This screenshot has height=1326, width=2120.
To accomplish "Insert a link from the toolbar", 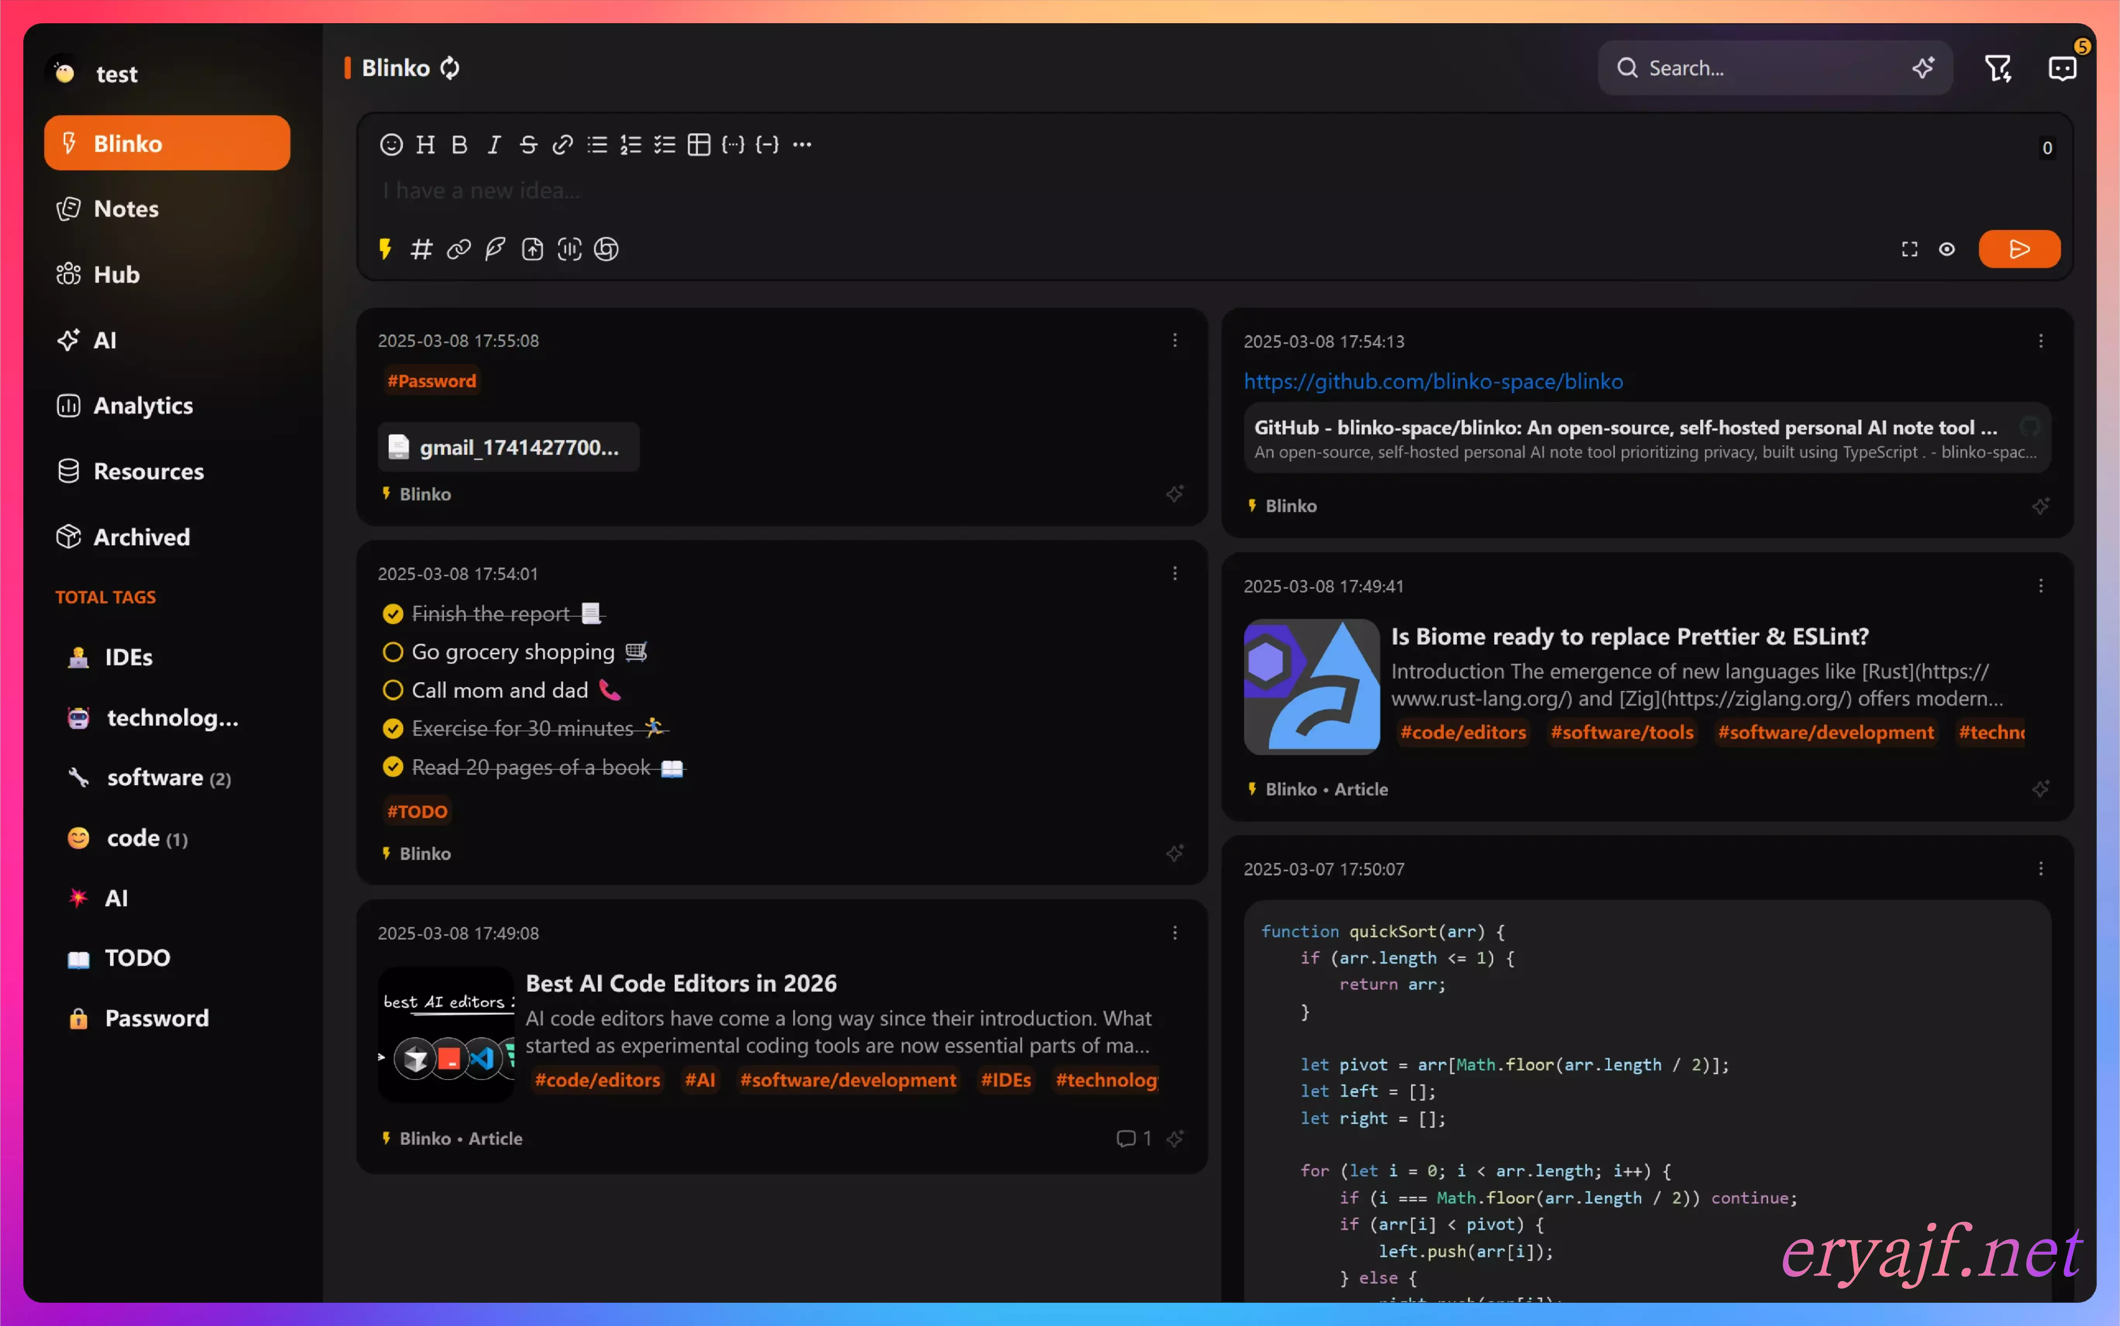I will 562,145.
